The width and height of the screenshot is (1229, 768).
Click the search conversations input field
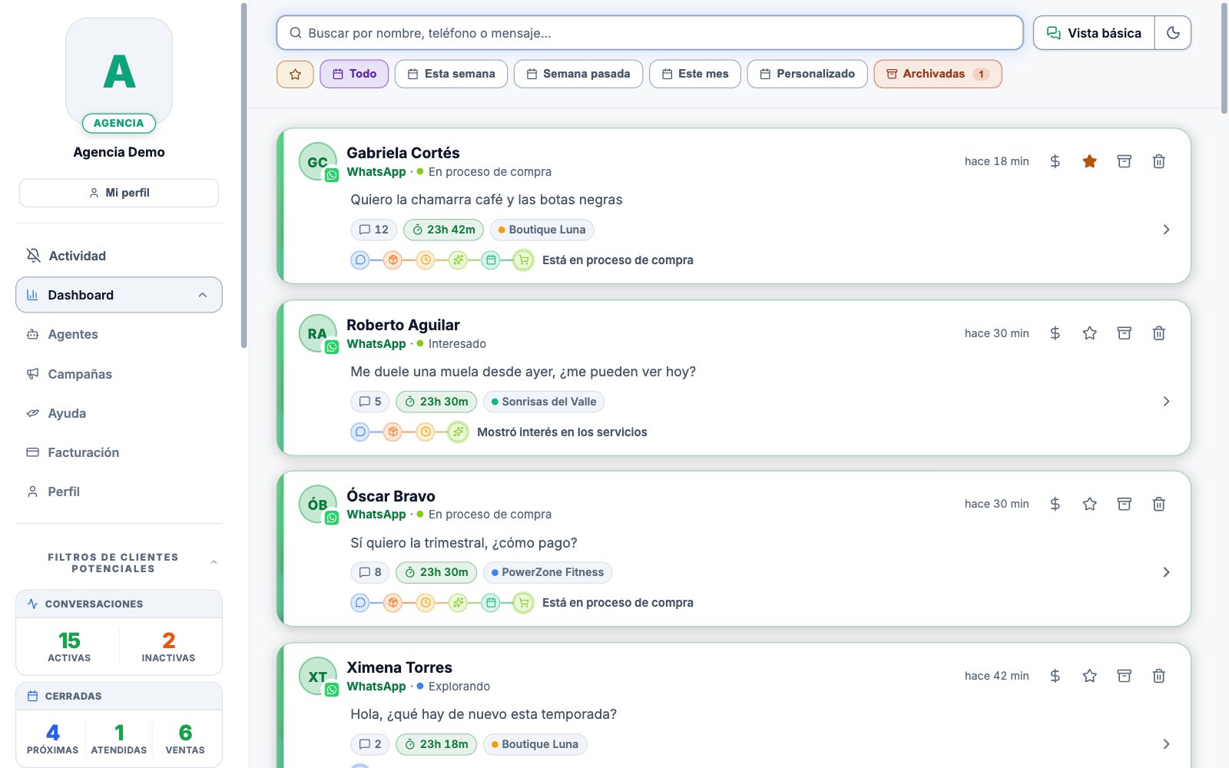[650, 33]
